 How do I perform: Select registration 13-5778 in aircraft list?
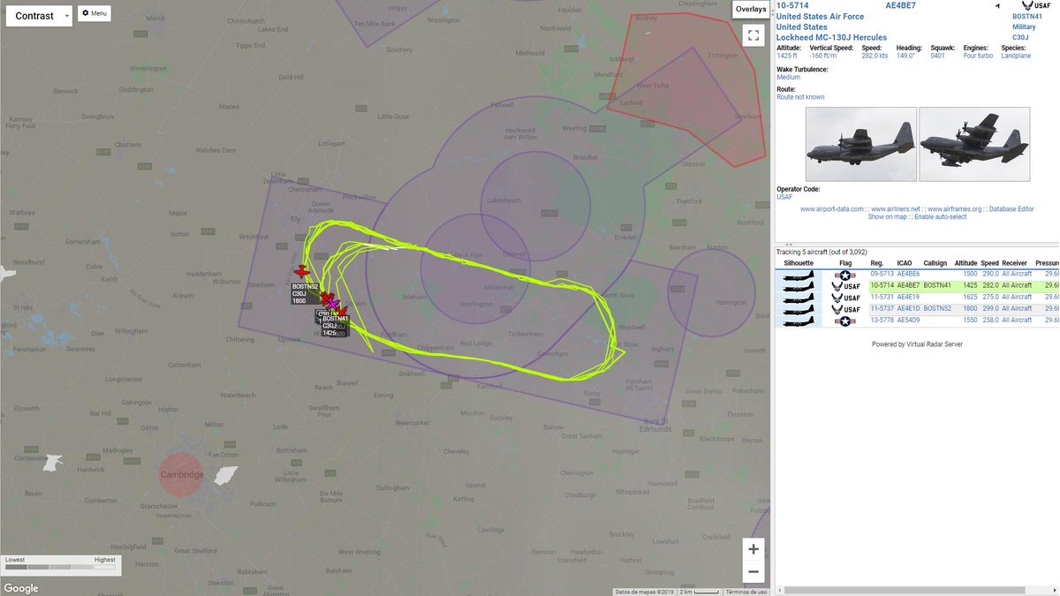coord(882,321)
